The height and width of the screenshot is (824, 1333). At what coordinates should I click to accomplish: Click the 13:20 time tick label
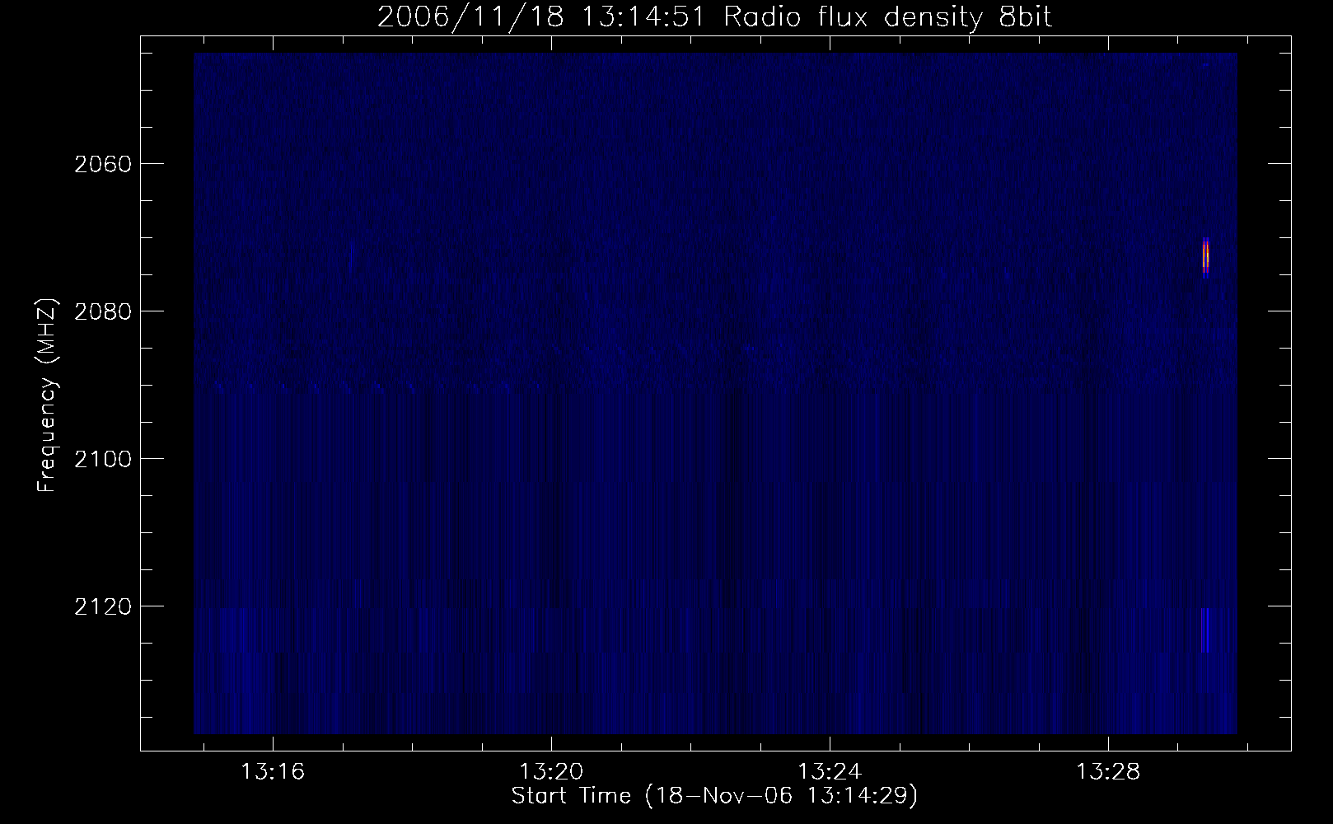pos(551,772)
